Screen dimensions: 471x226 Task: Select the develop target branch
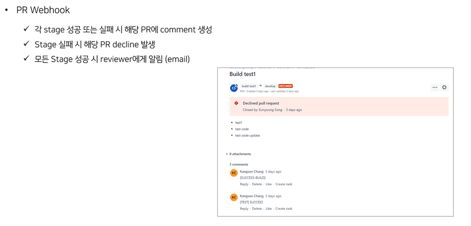pyautogui.click(x=270, y=86)
